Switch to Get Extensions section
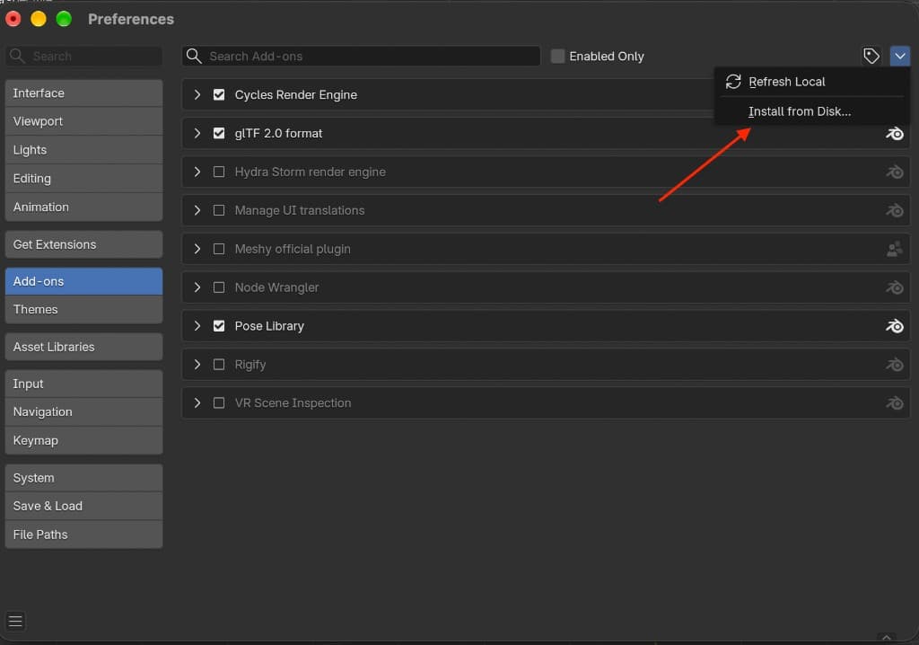 point(83,244)
